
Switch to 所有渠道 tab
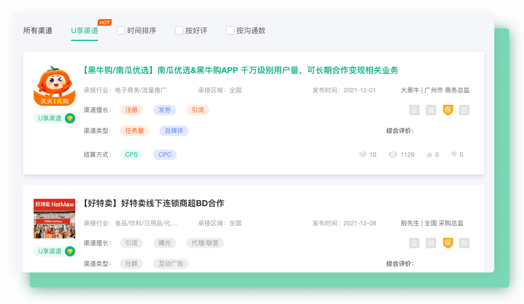(x=38, y=31)
